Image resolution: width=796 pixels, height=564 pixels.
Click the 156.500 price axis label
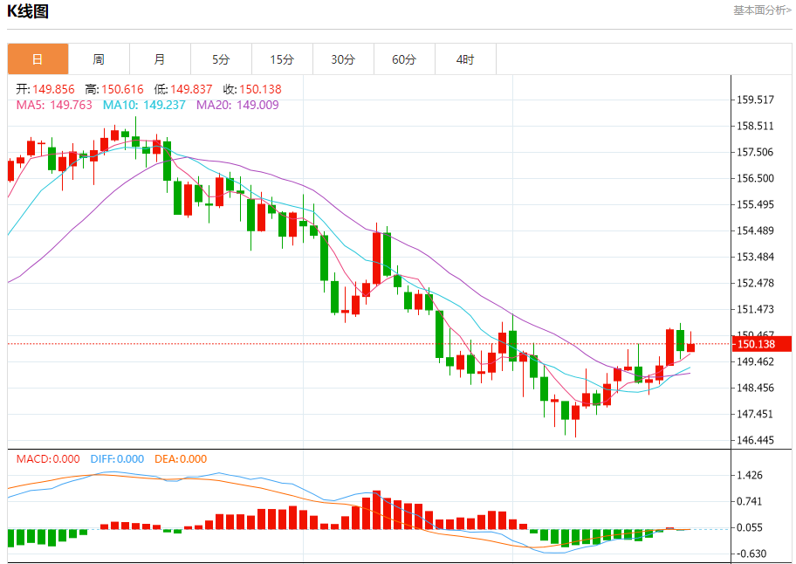[755, 178]
